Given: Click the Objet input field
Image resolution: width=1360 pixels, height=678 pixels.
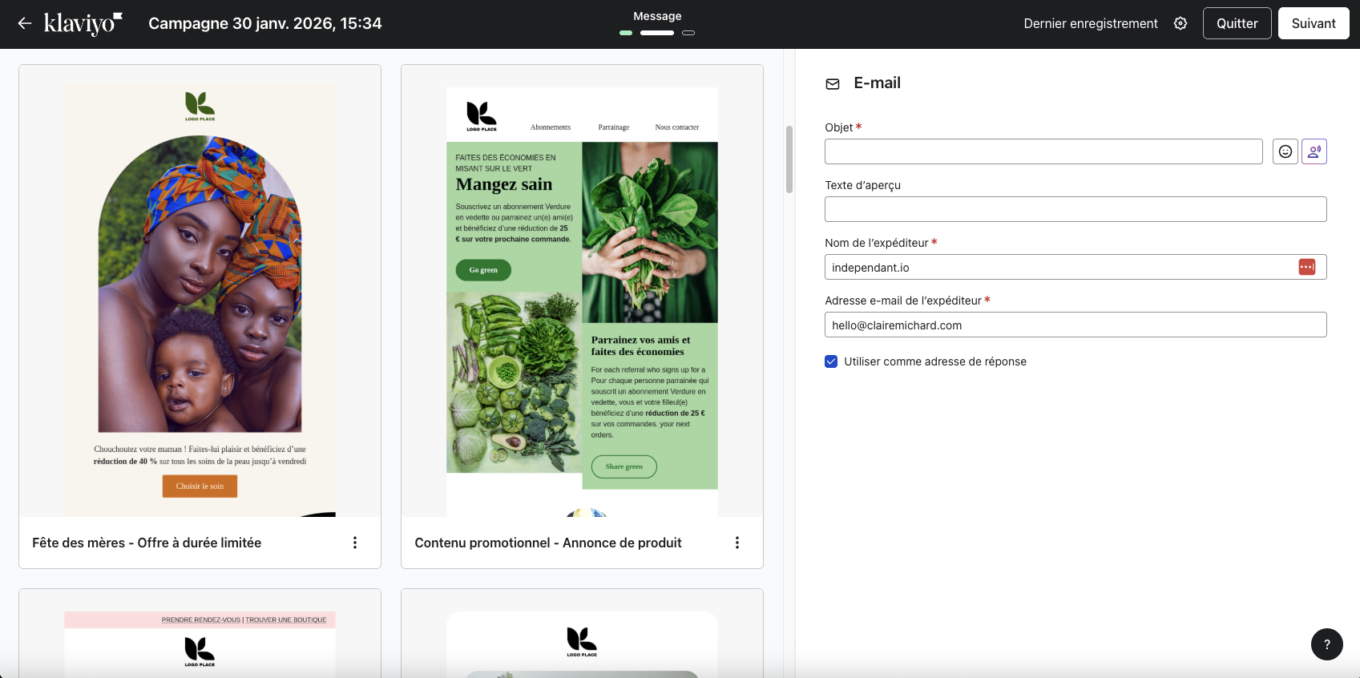Looking at the screenshot, I should point(1043,151).
